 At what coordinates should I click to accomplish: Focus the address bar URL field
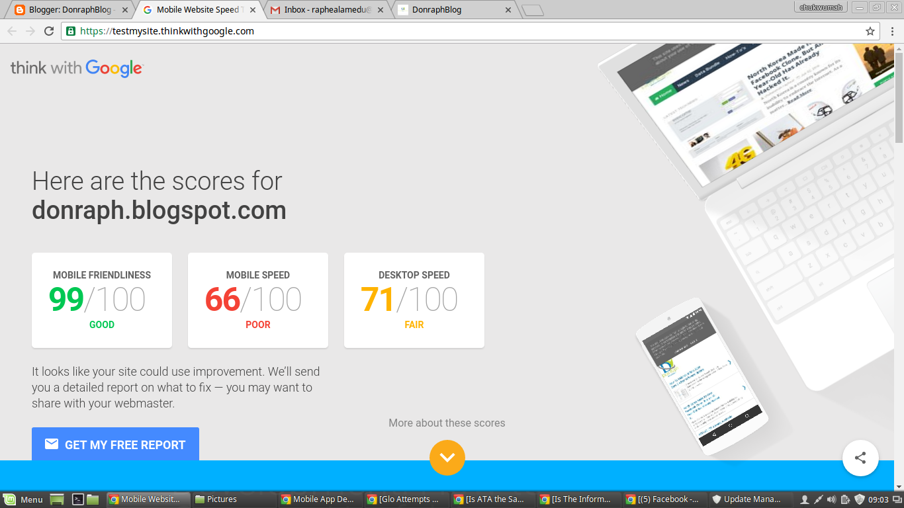(x=471, y=31)
